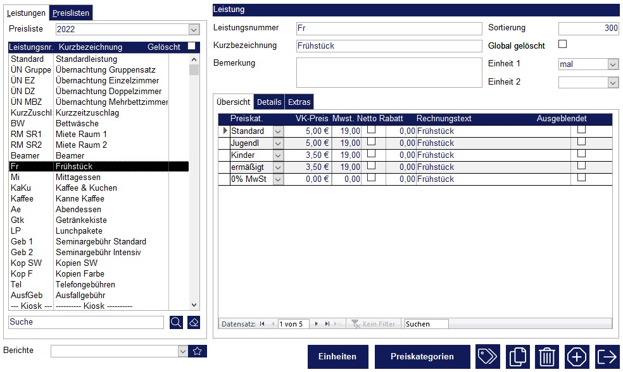Screen dimensions: 623x372
Task: Click the exit arrow icon button
Action: pyautogui.click(x=607, y=356)
